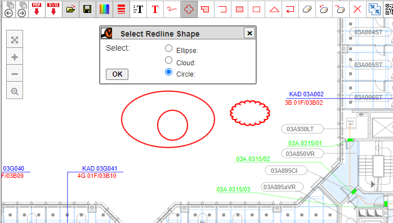
Task: Pick the triangle polygon redline tool
Action: (274, 9)
